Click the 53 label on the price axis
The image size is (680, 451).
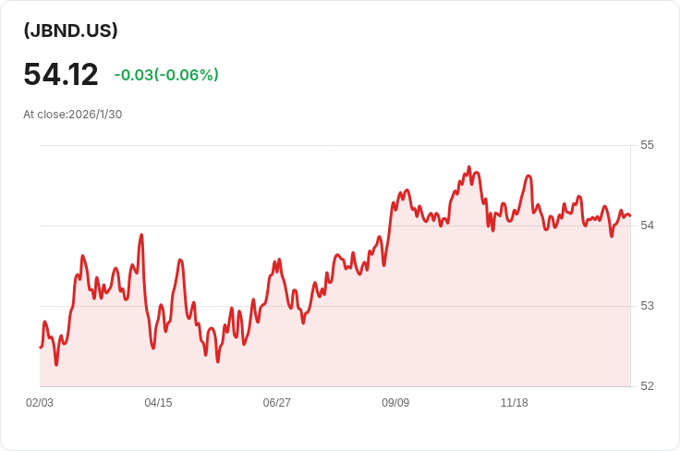(x=647, y=306)
